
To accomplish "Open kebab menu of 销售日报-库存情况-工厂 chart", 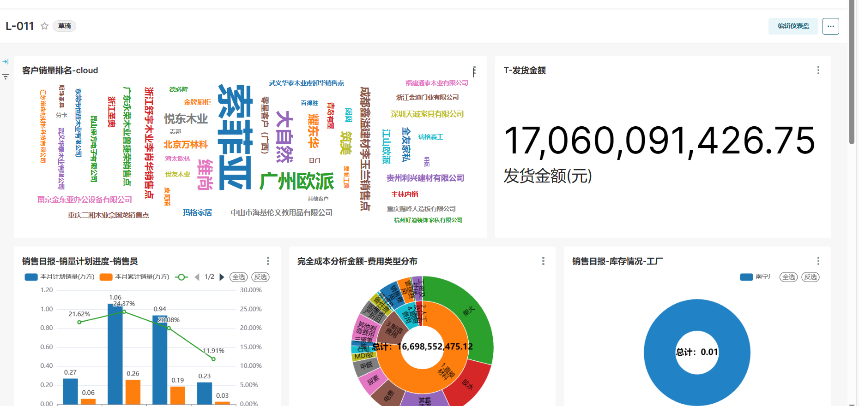I will (x=818, y=261).
